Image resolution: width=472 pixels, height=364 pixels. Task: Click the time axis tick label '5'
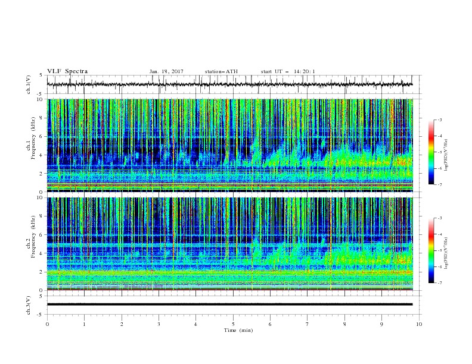click(233, 324)
